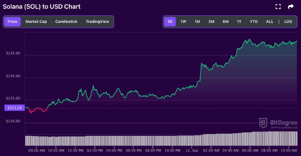Image resolution: width=301 pixels, height=156 pixels.
Task: Select the 6M time range
Action: coord(225,22)
